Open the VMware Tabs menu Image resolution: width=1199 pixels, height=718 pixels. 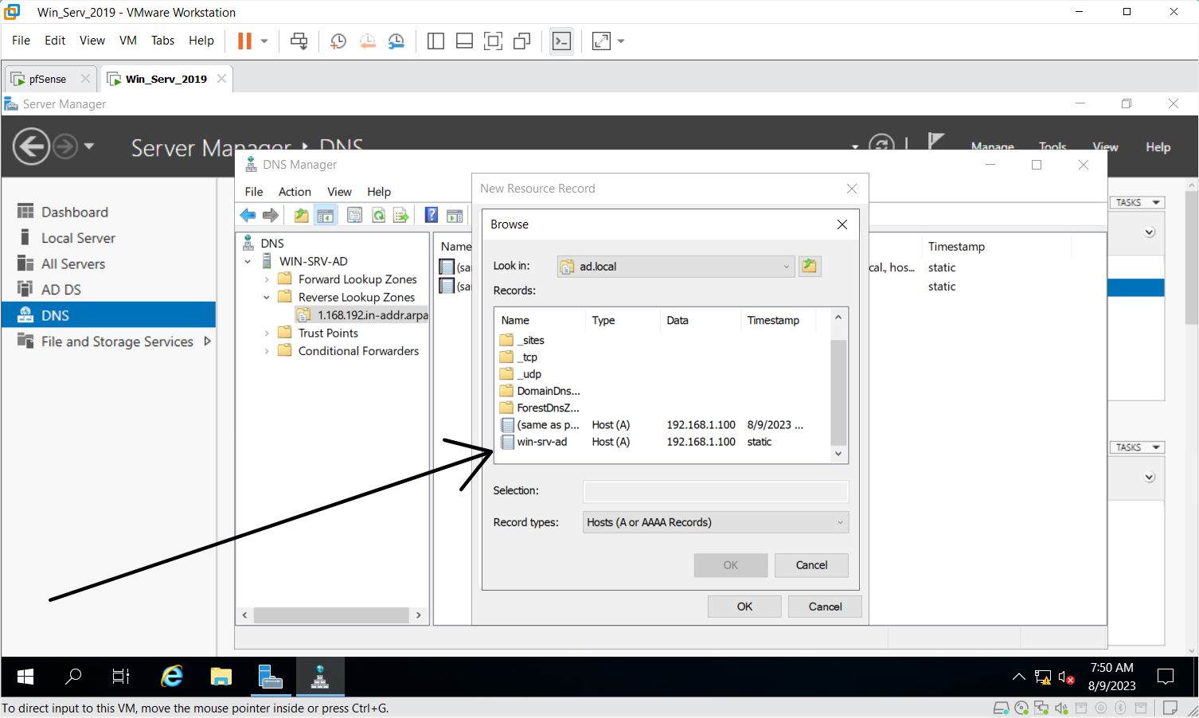[x=162, y=41]
